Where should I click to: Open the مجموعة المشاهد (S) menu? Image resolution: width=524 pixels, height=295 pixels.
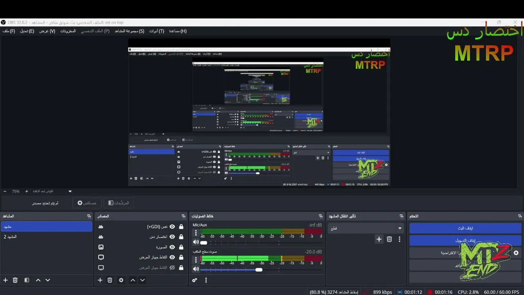coord(129,31)
